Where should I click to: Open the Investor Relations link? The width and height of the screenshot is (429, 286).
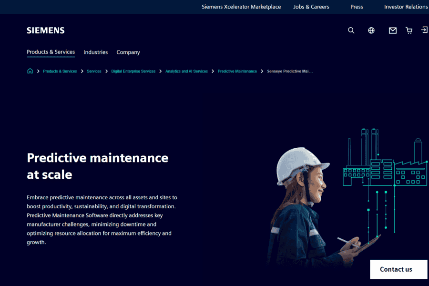(x=406, y=7)
